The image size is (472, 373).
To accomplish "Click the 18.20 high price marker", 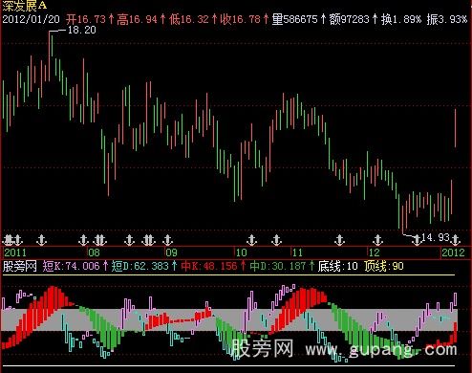I will click(82, 30).
